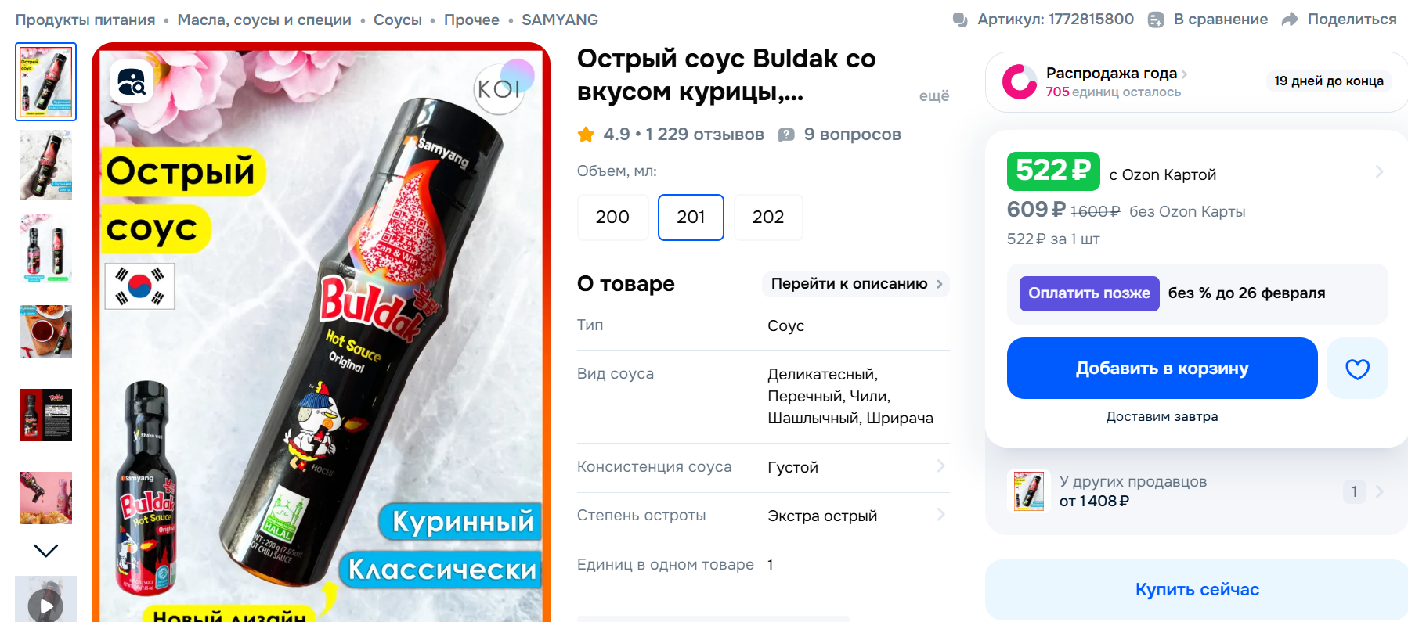1408x622 pixels.
Task: Add product to favorites with heart icon
Action: pos(1357,369)
